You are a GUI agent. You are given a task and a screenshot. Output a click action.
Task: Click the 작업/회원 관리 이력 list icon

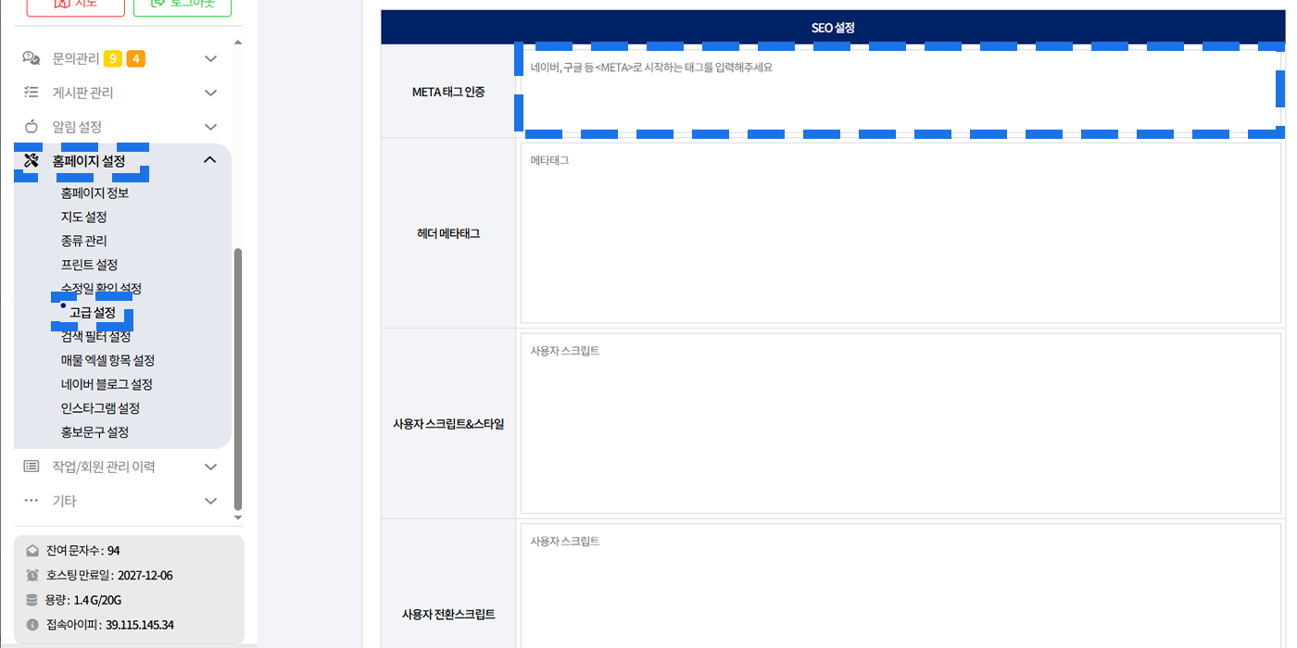coord(31,467)
